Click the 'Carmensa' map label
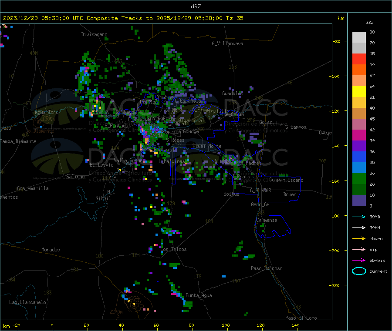Image resolution: width=392 pixels, height=331 pixels. pyautogui.click(x=267, y=220)
